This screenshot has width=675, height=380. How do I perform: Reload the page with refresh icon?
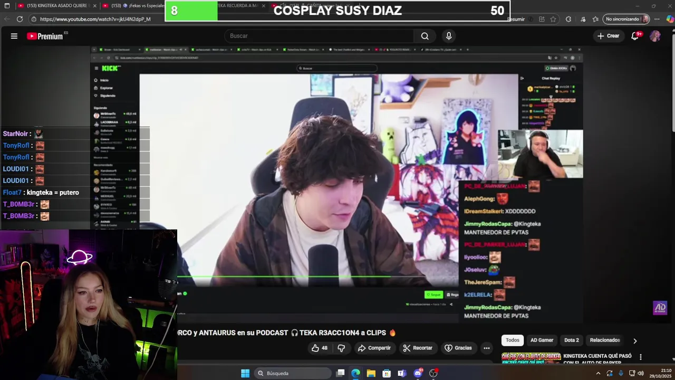[20, 19]
